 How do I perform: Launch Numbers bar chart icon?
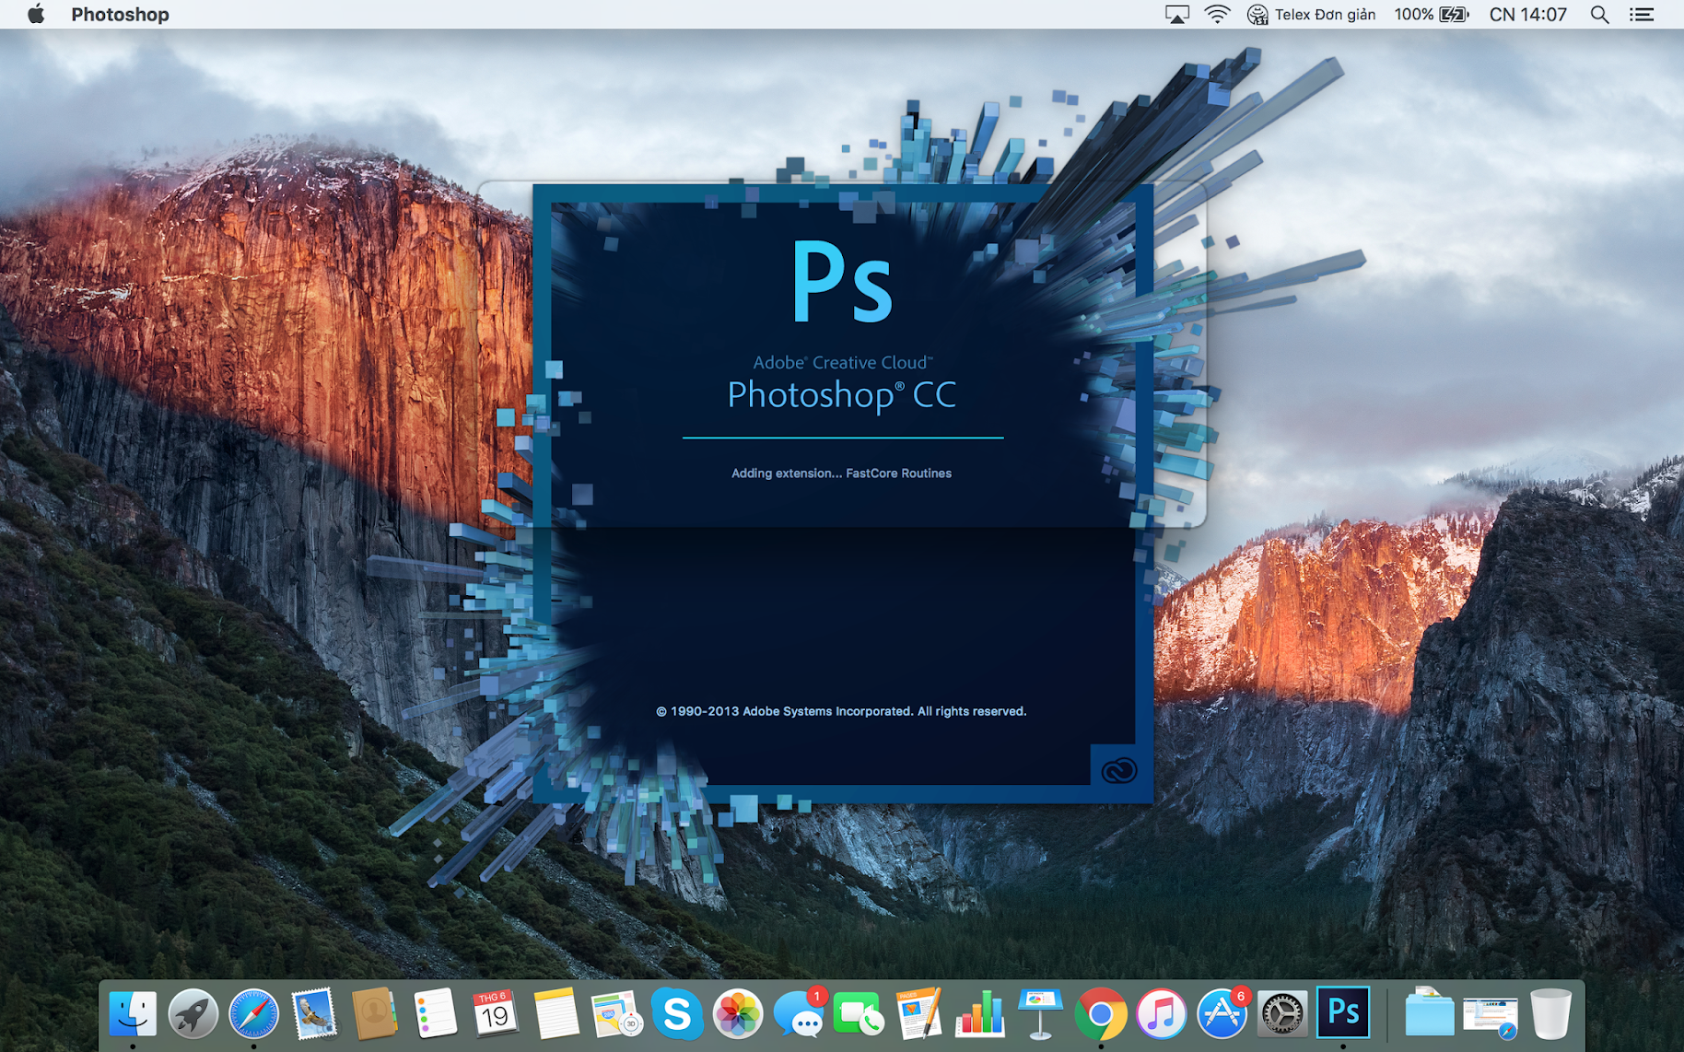980,1013
